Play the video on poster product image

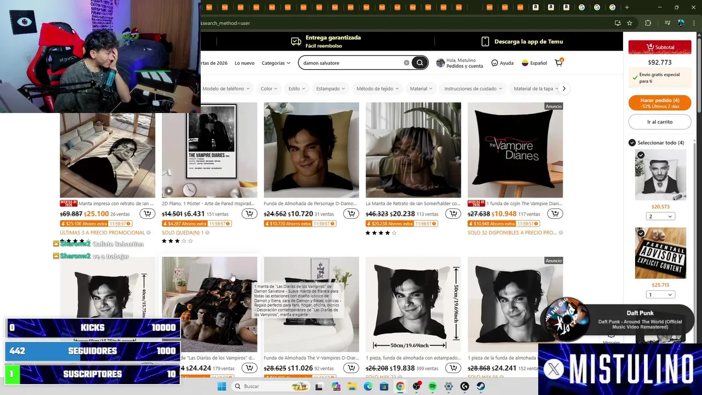tap(169, 191)
